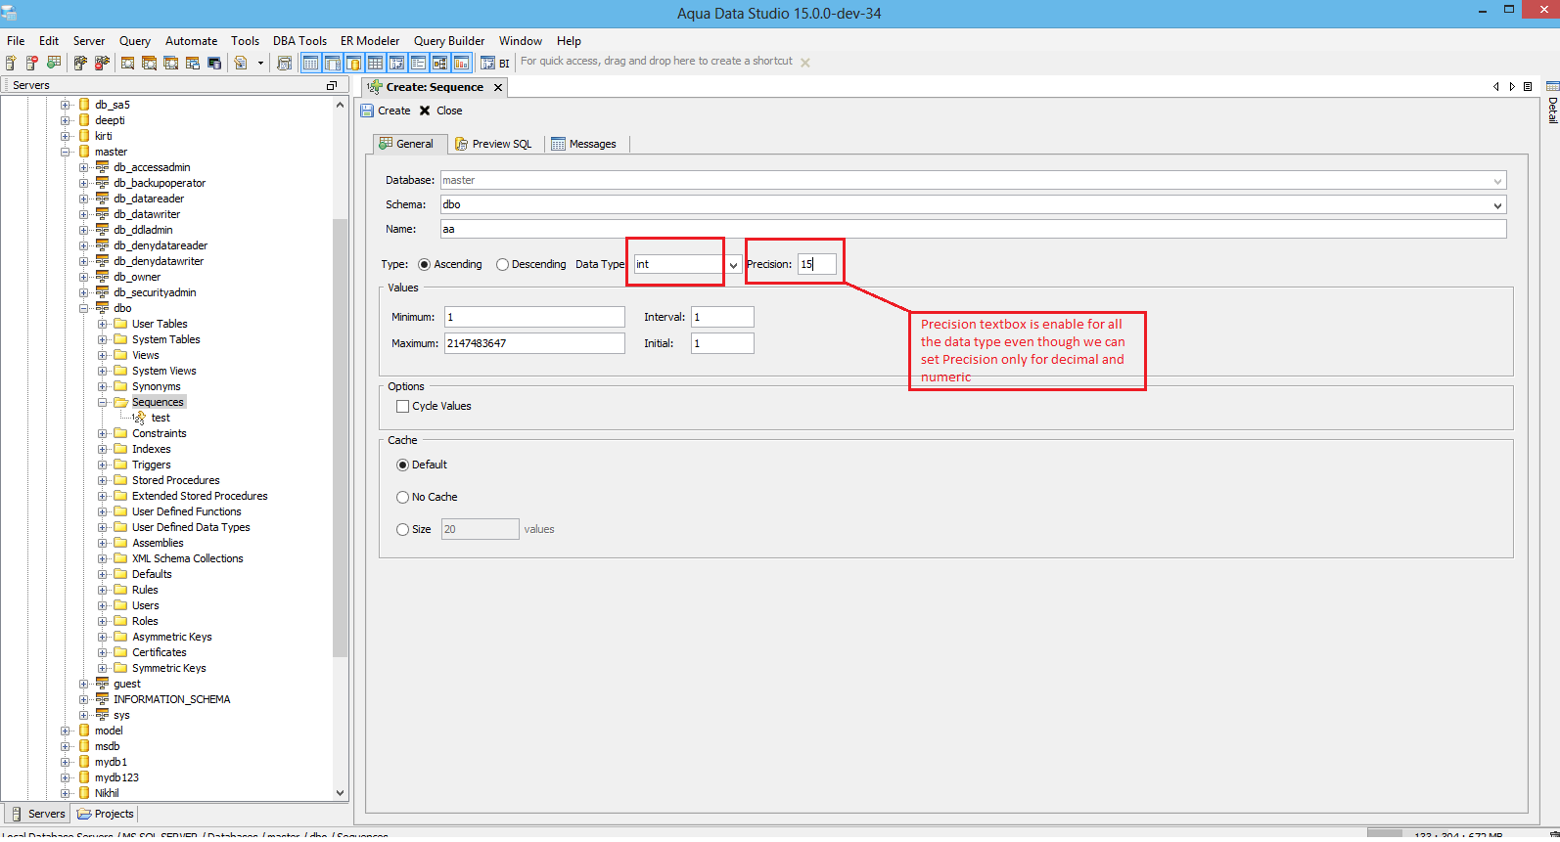Click the Create button
Image resolution: width=1560 pixels, height=842 pixels.
[386, 111]
